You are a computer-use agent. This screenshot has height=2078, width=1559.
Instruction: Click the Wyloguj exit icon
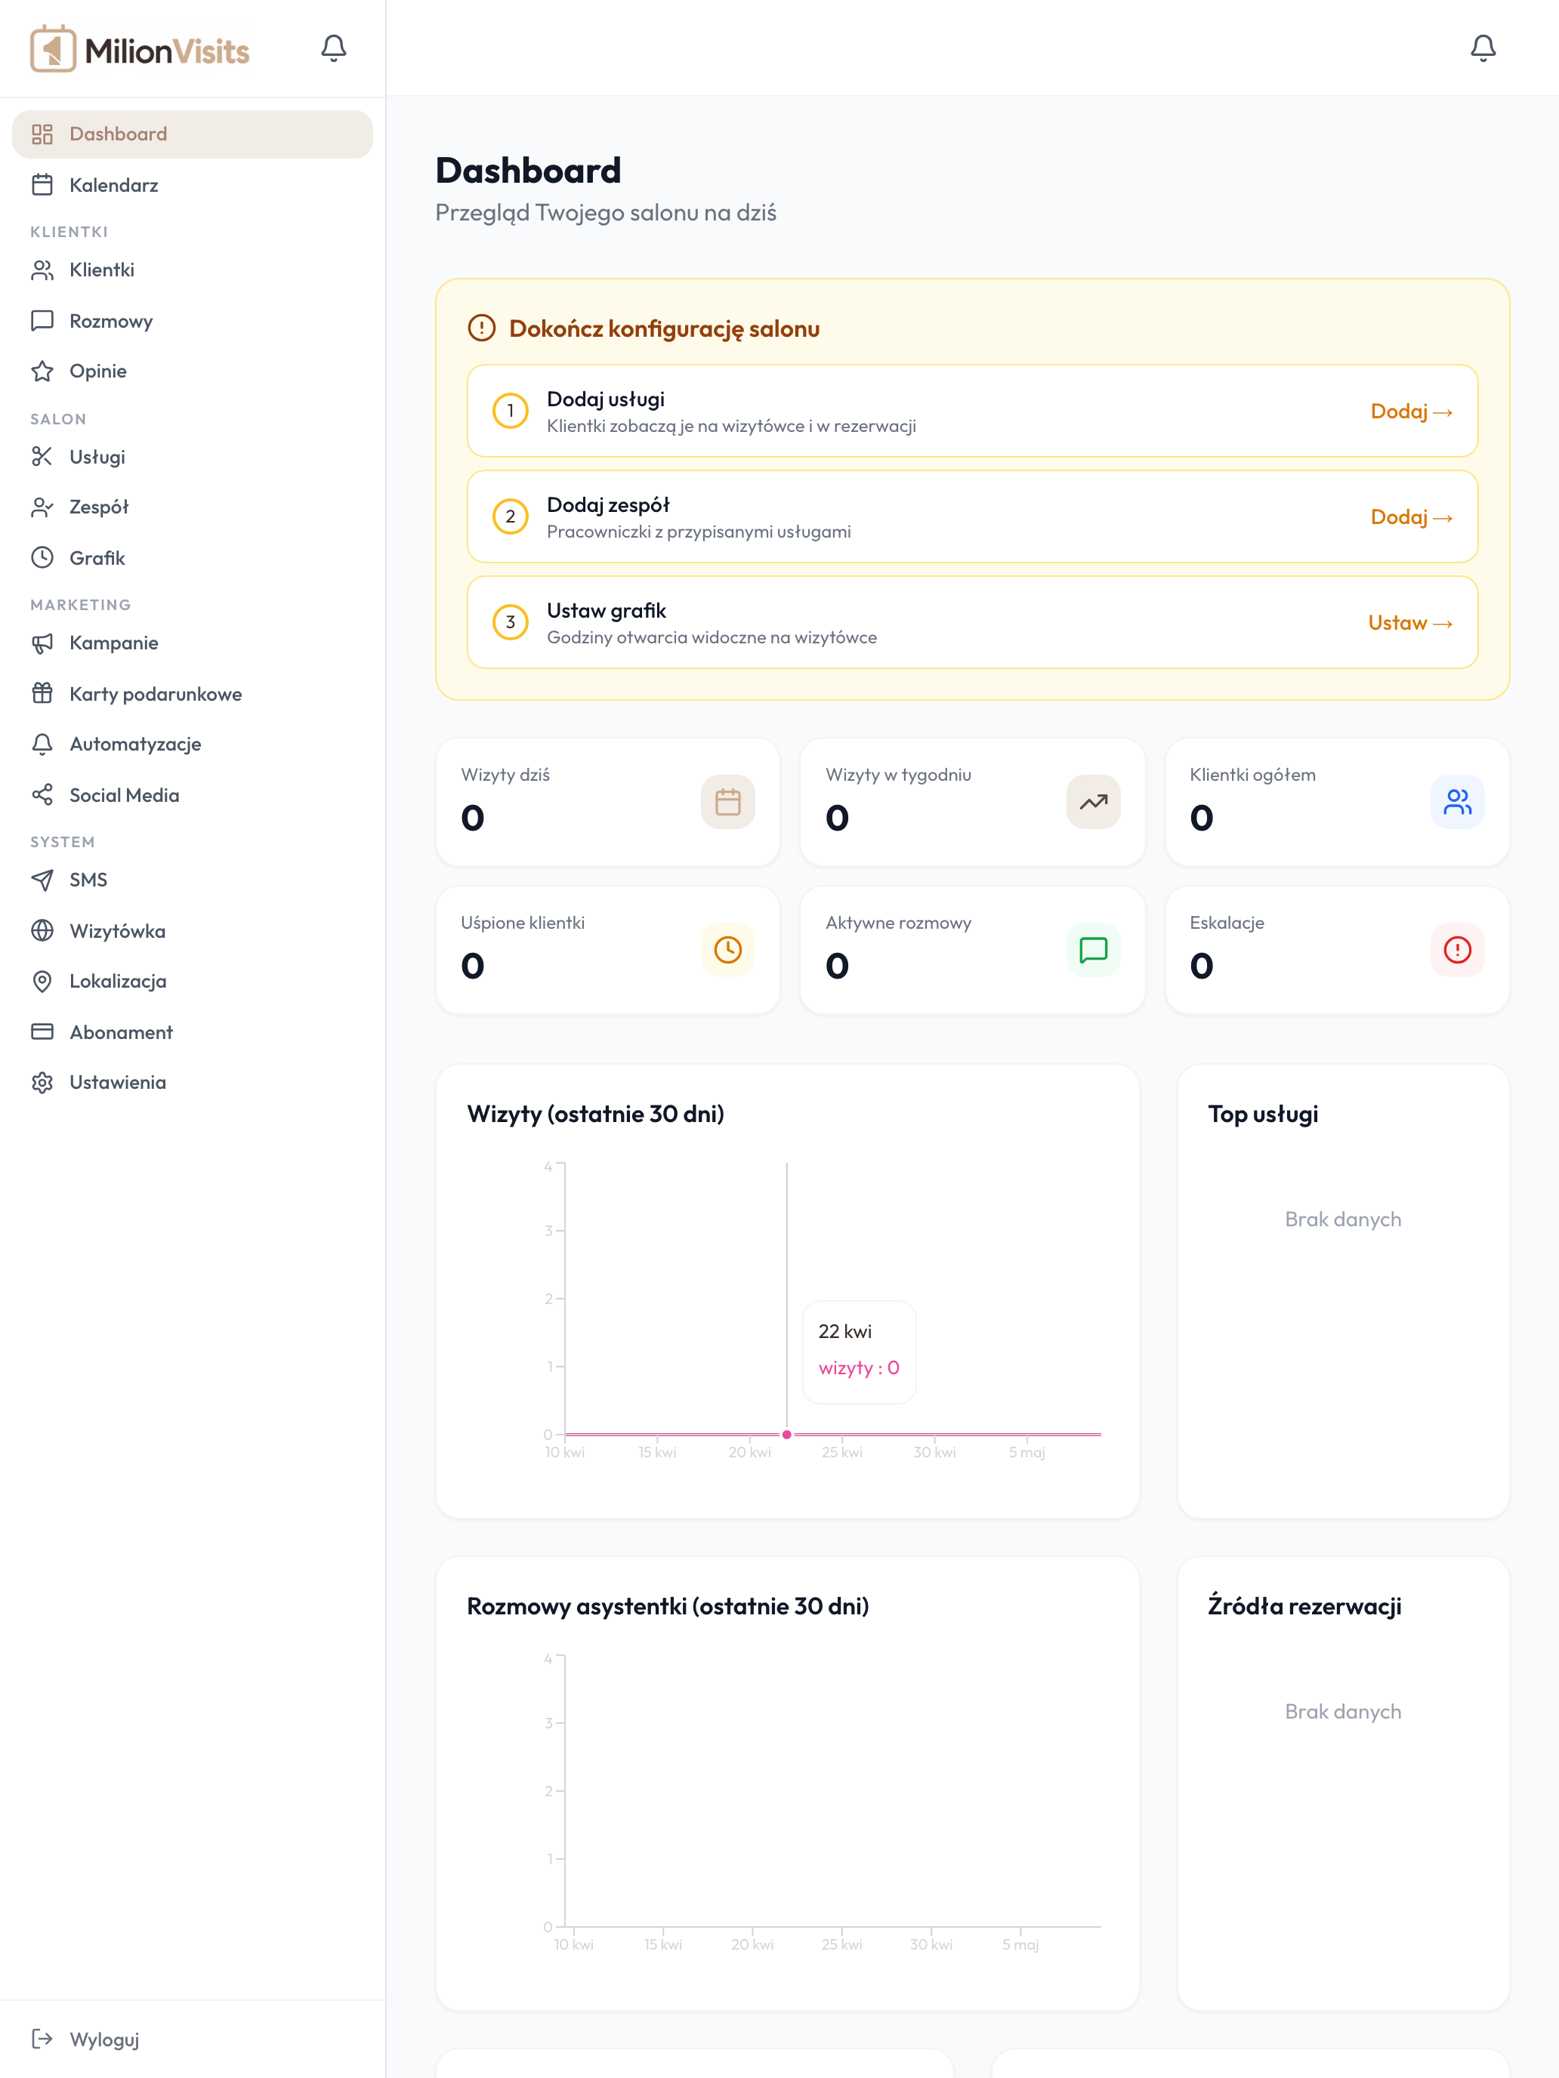(x=42, y=2039)
